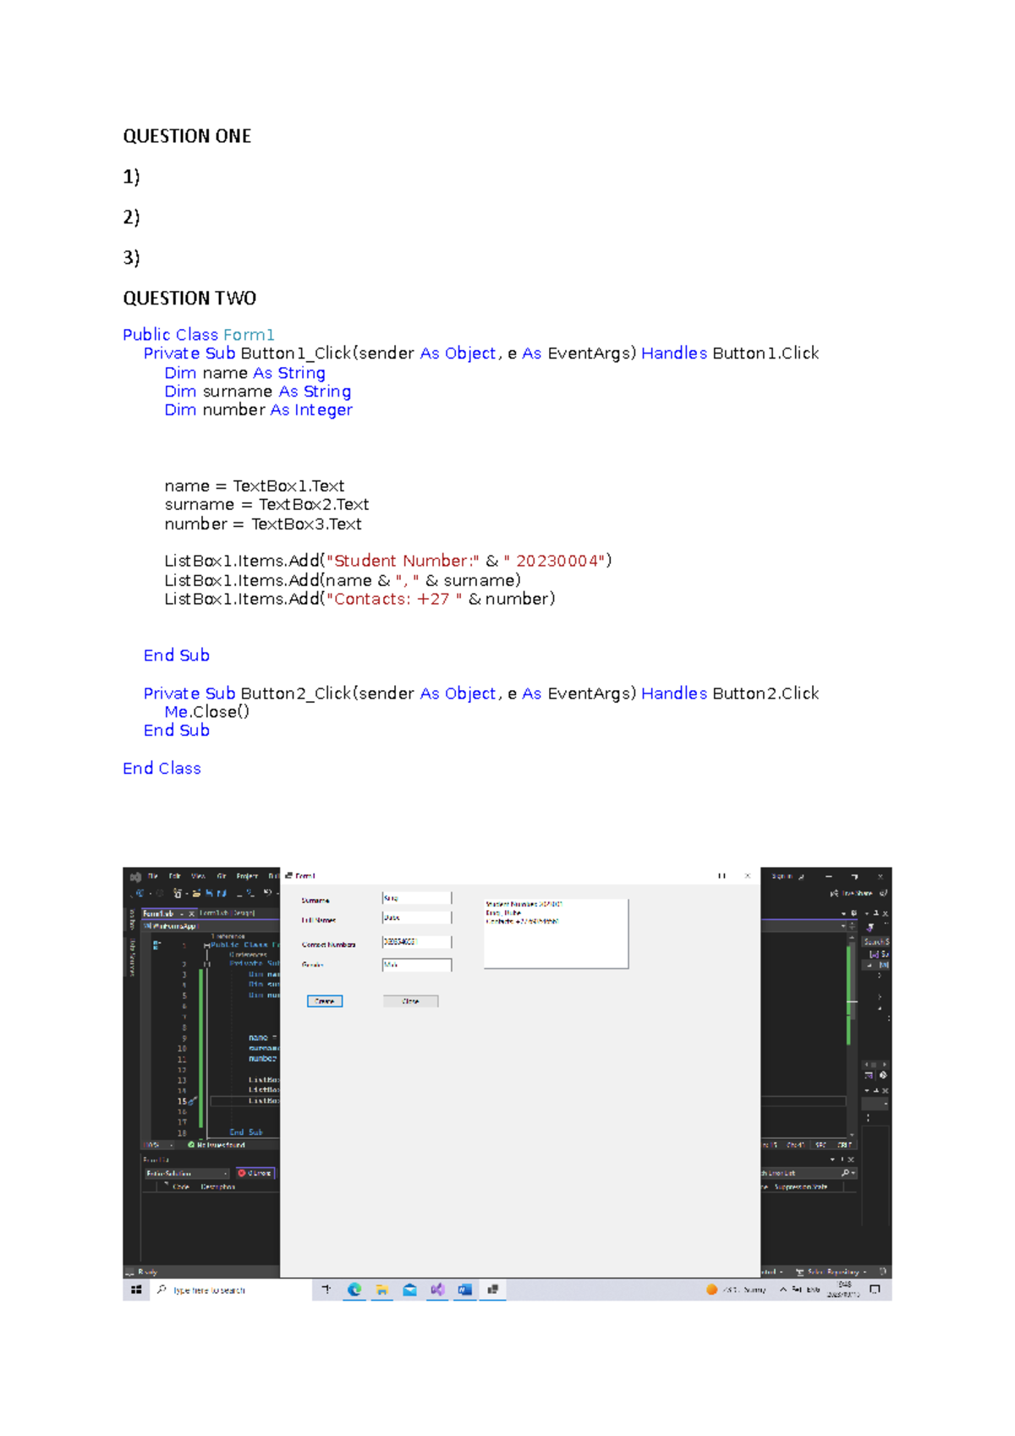Open the Entire Solution scope dropdown
Screen dimensions: 1015x1436
pos(187,1173)
